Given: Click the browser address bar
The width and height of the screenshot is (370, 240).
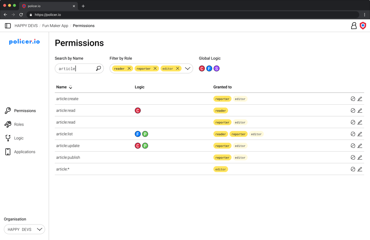Looking at the screenshot, I should pos(193,15).
